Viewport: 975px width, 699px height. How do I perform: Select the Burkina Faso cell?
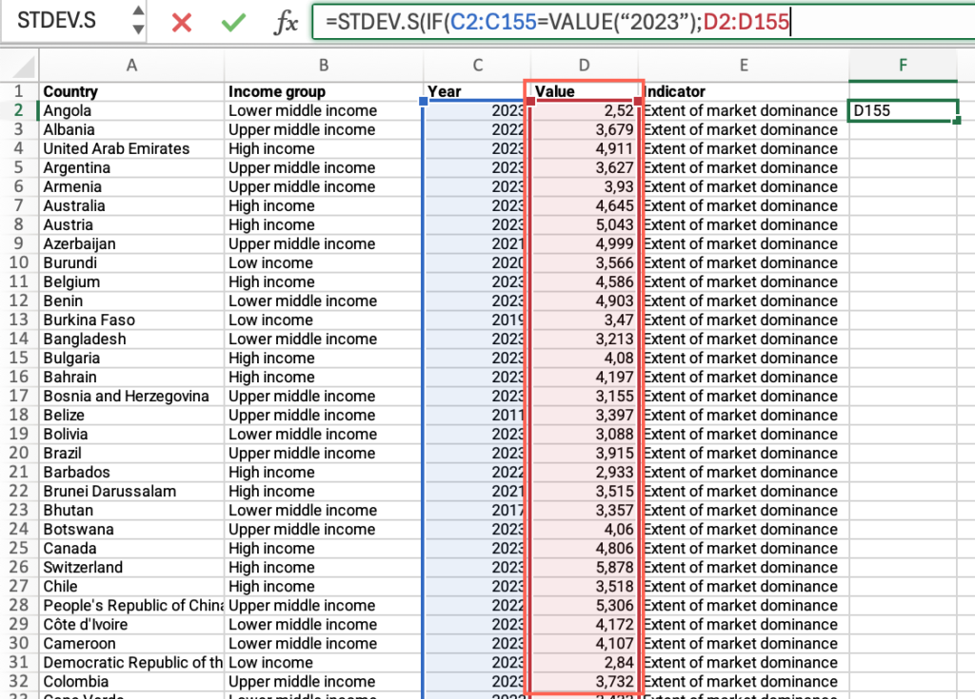point(131,320)
